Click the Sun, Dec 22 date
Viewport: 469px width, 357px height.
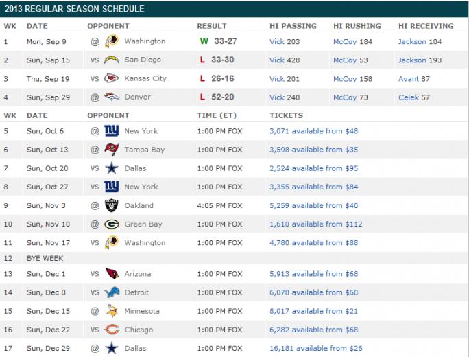48,330
